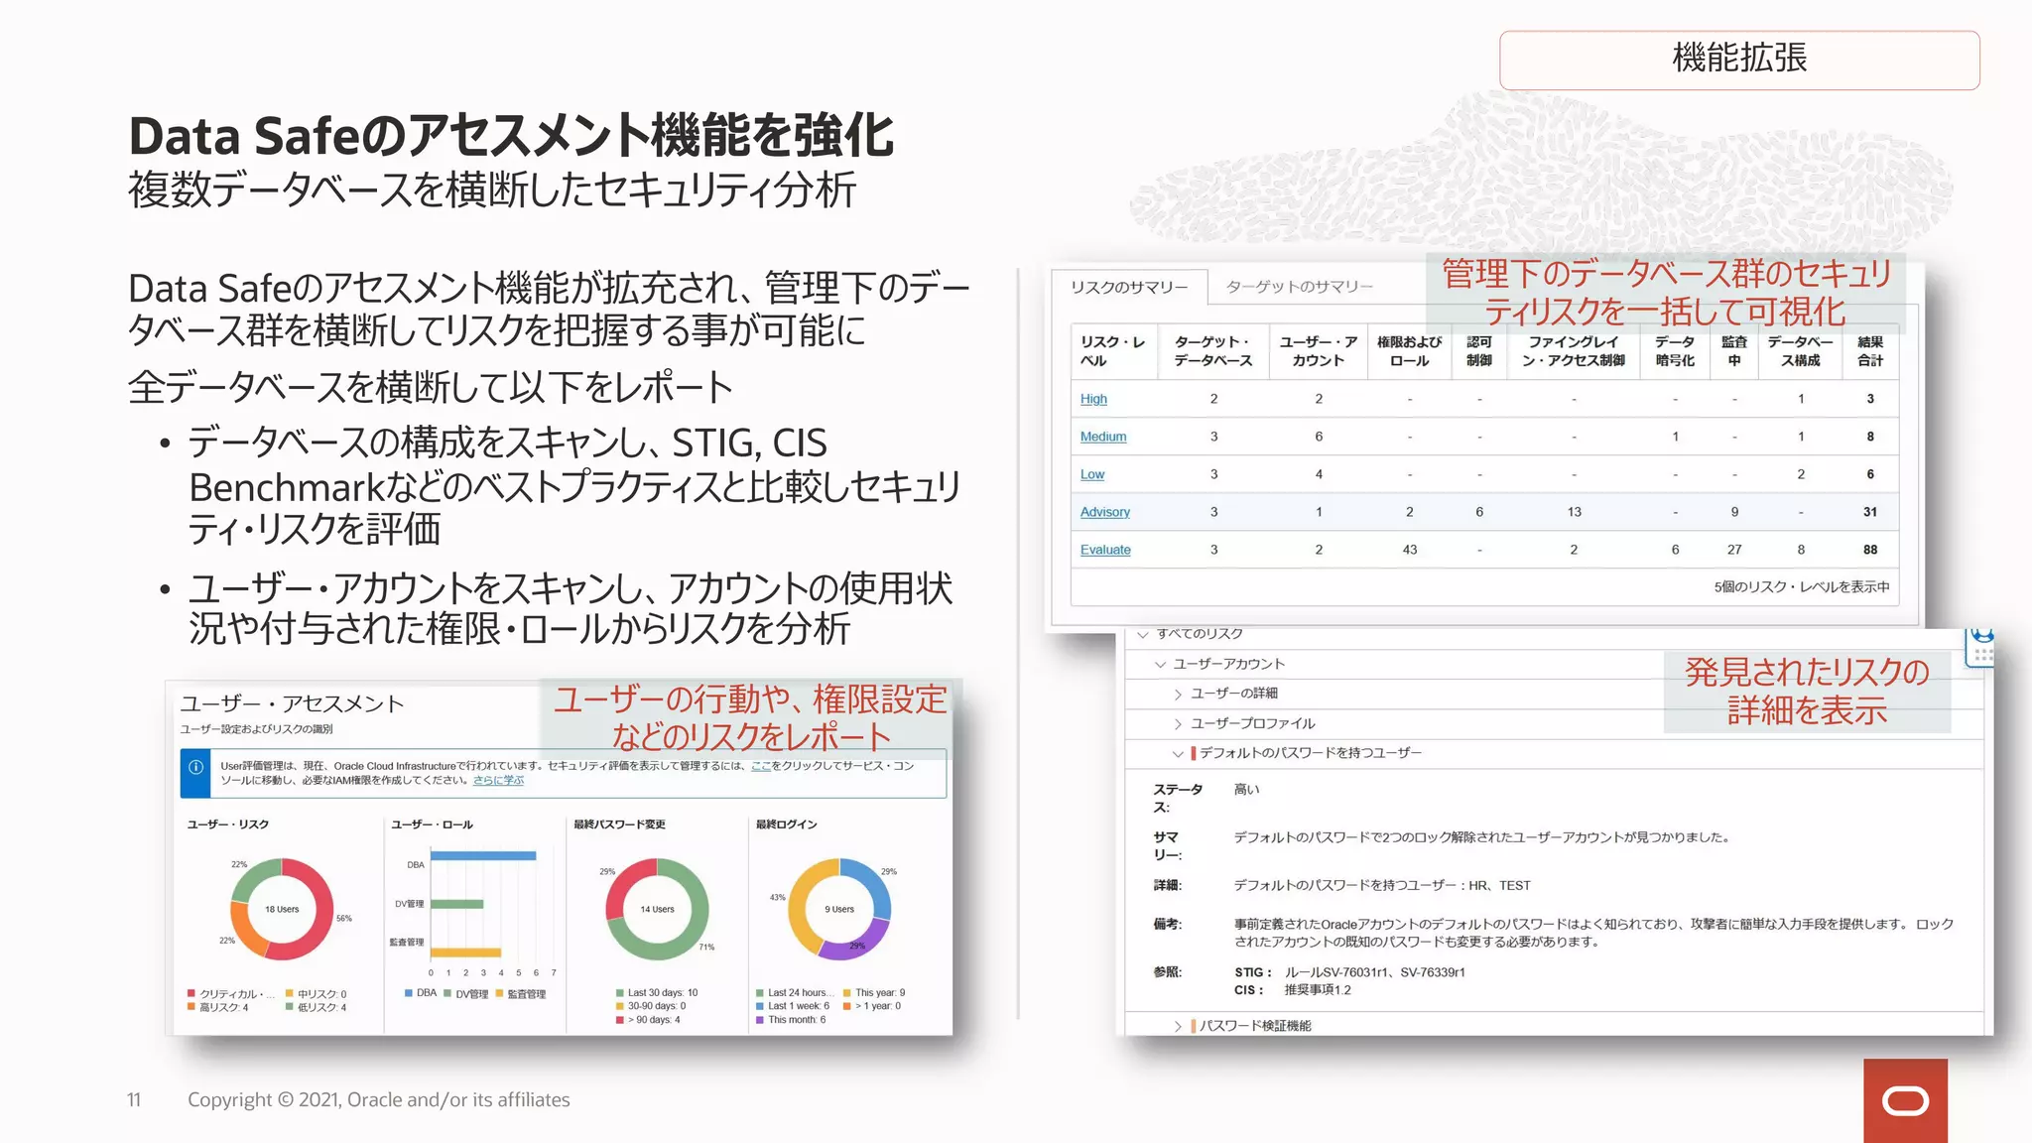Open the Medium risk level link
Viewport: 2032px width, 1143px height.
click(1103, 437)
